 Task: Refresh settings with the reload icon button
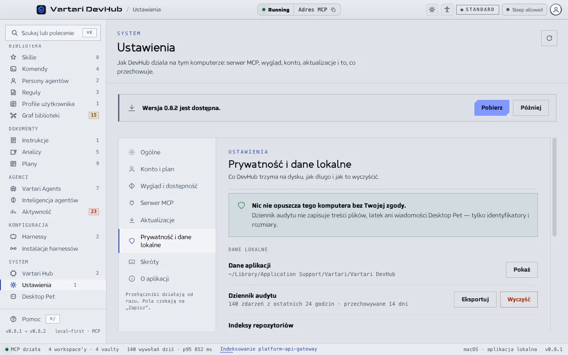pos(549,38)
